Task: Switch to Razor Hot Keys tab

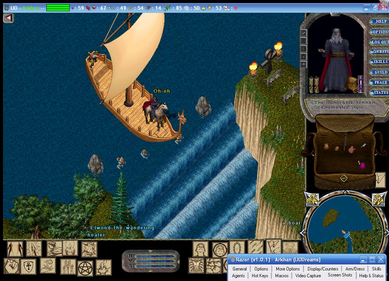Action: click(x=260, y=276)
